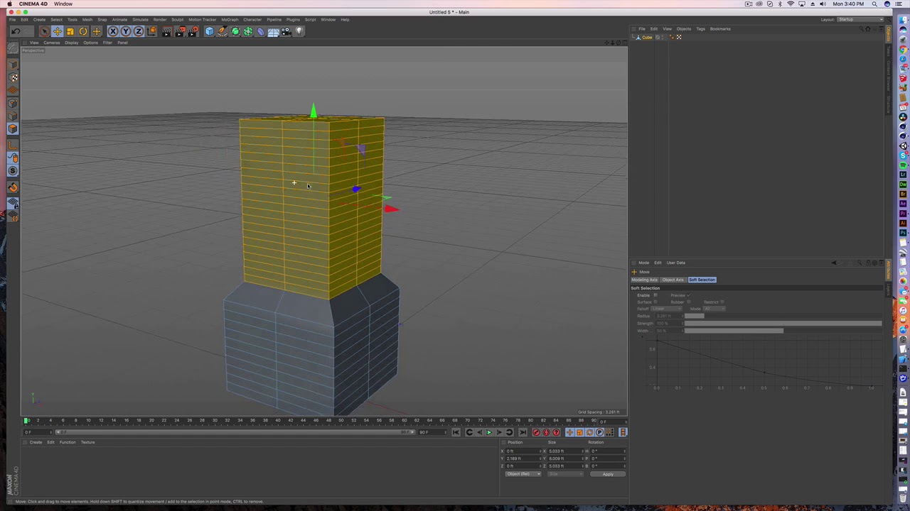Open the viewport Cameras menu
Screen dimensions: 910x511
(x=51, y=43)
